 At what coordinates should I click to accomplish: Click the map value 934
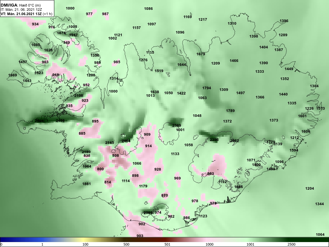tap(35, 24)
